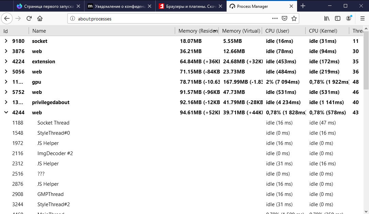This screenshot has width=369, height=214.
Task: Switch to Браузеры и плагины tab
Action: [x=191, y=6]
